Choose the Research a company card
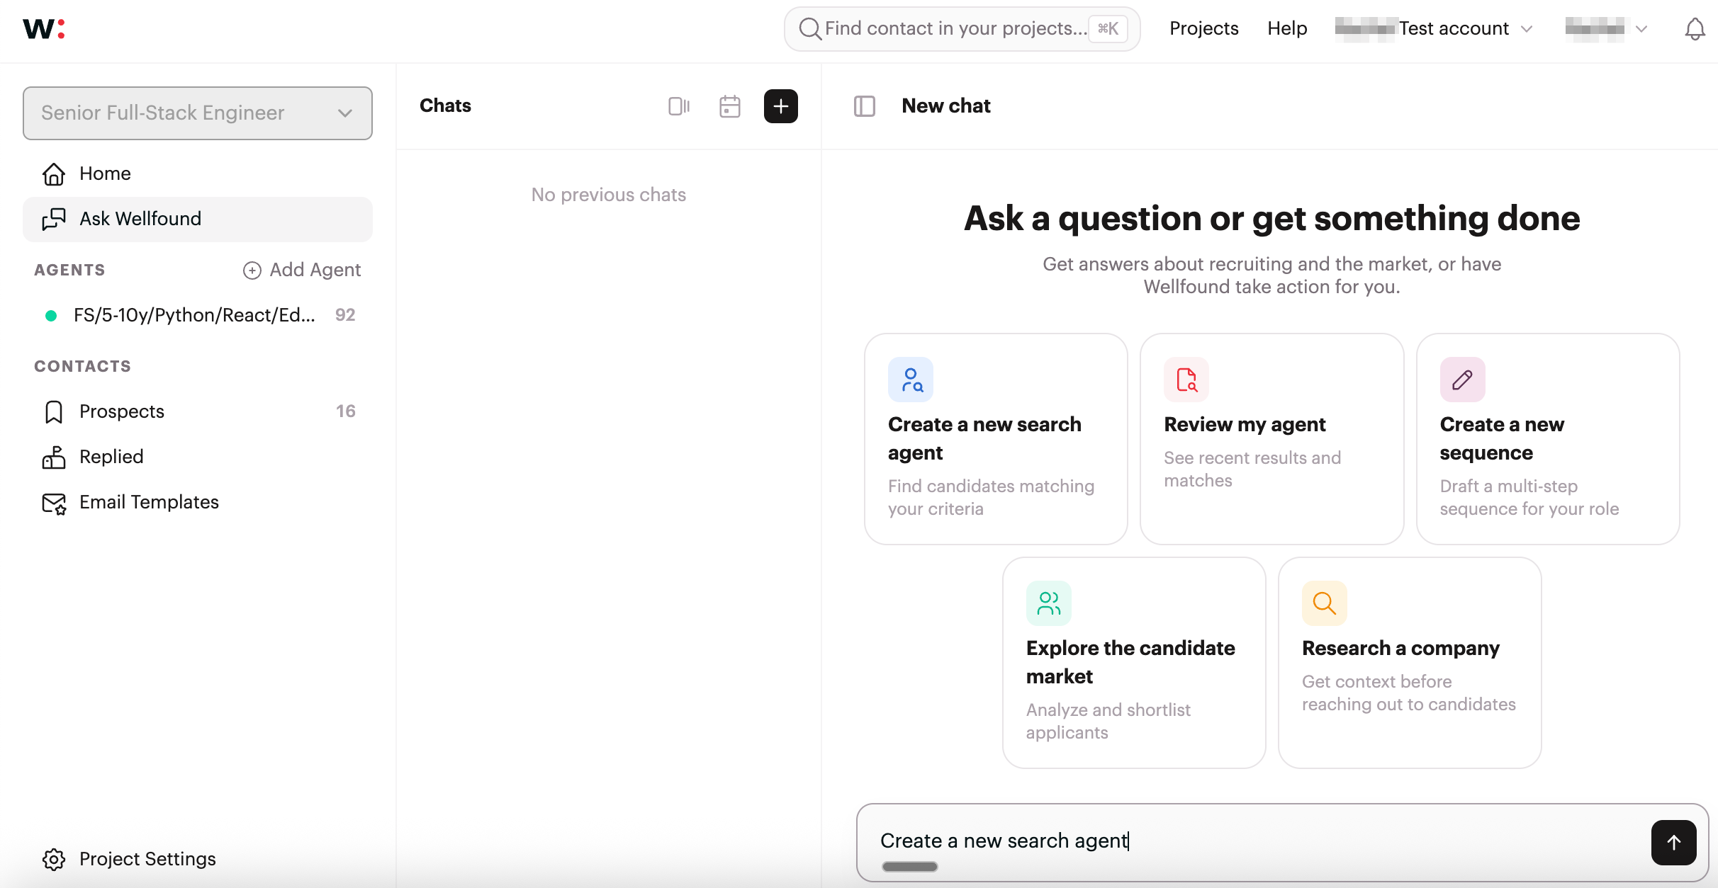This screenshot has height=888, width=1718. click(1409, 662)
